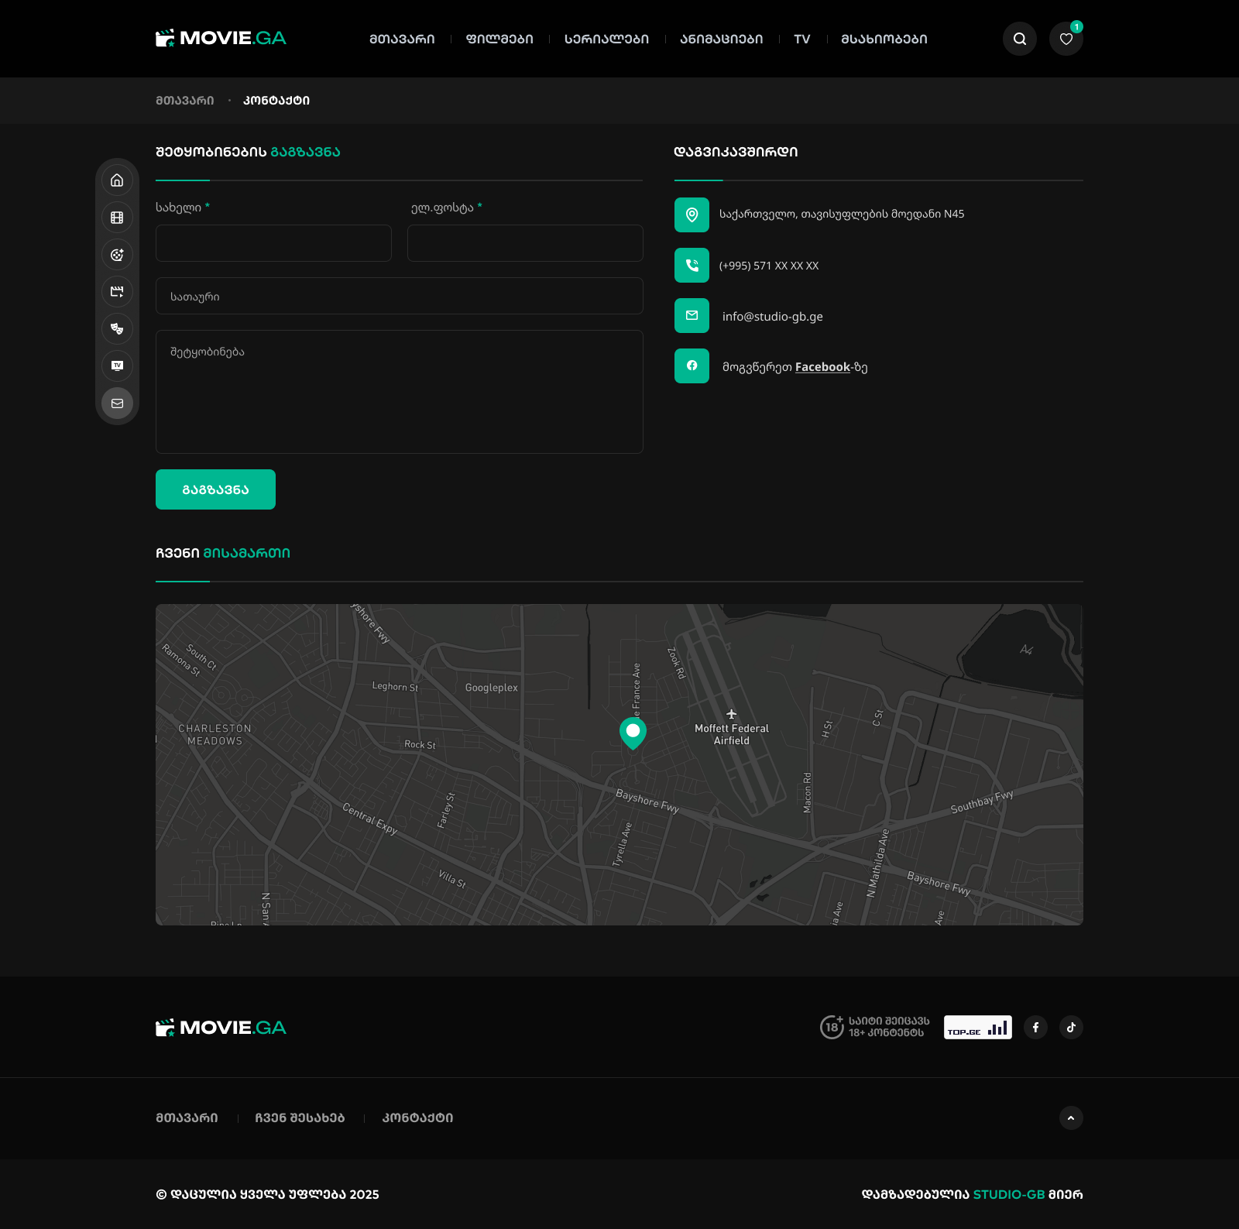1239x1229 pixels.
Task: Open the footer TikTok icon
Action: pos(1071,1028)
